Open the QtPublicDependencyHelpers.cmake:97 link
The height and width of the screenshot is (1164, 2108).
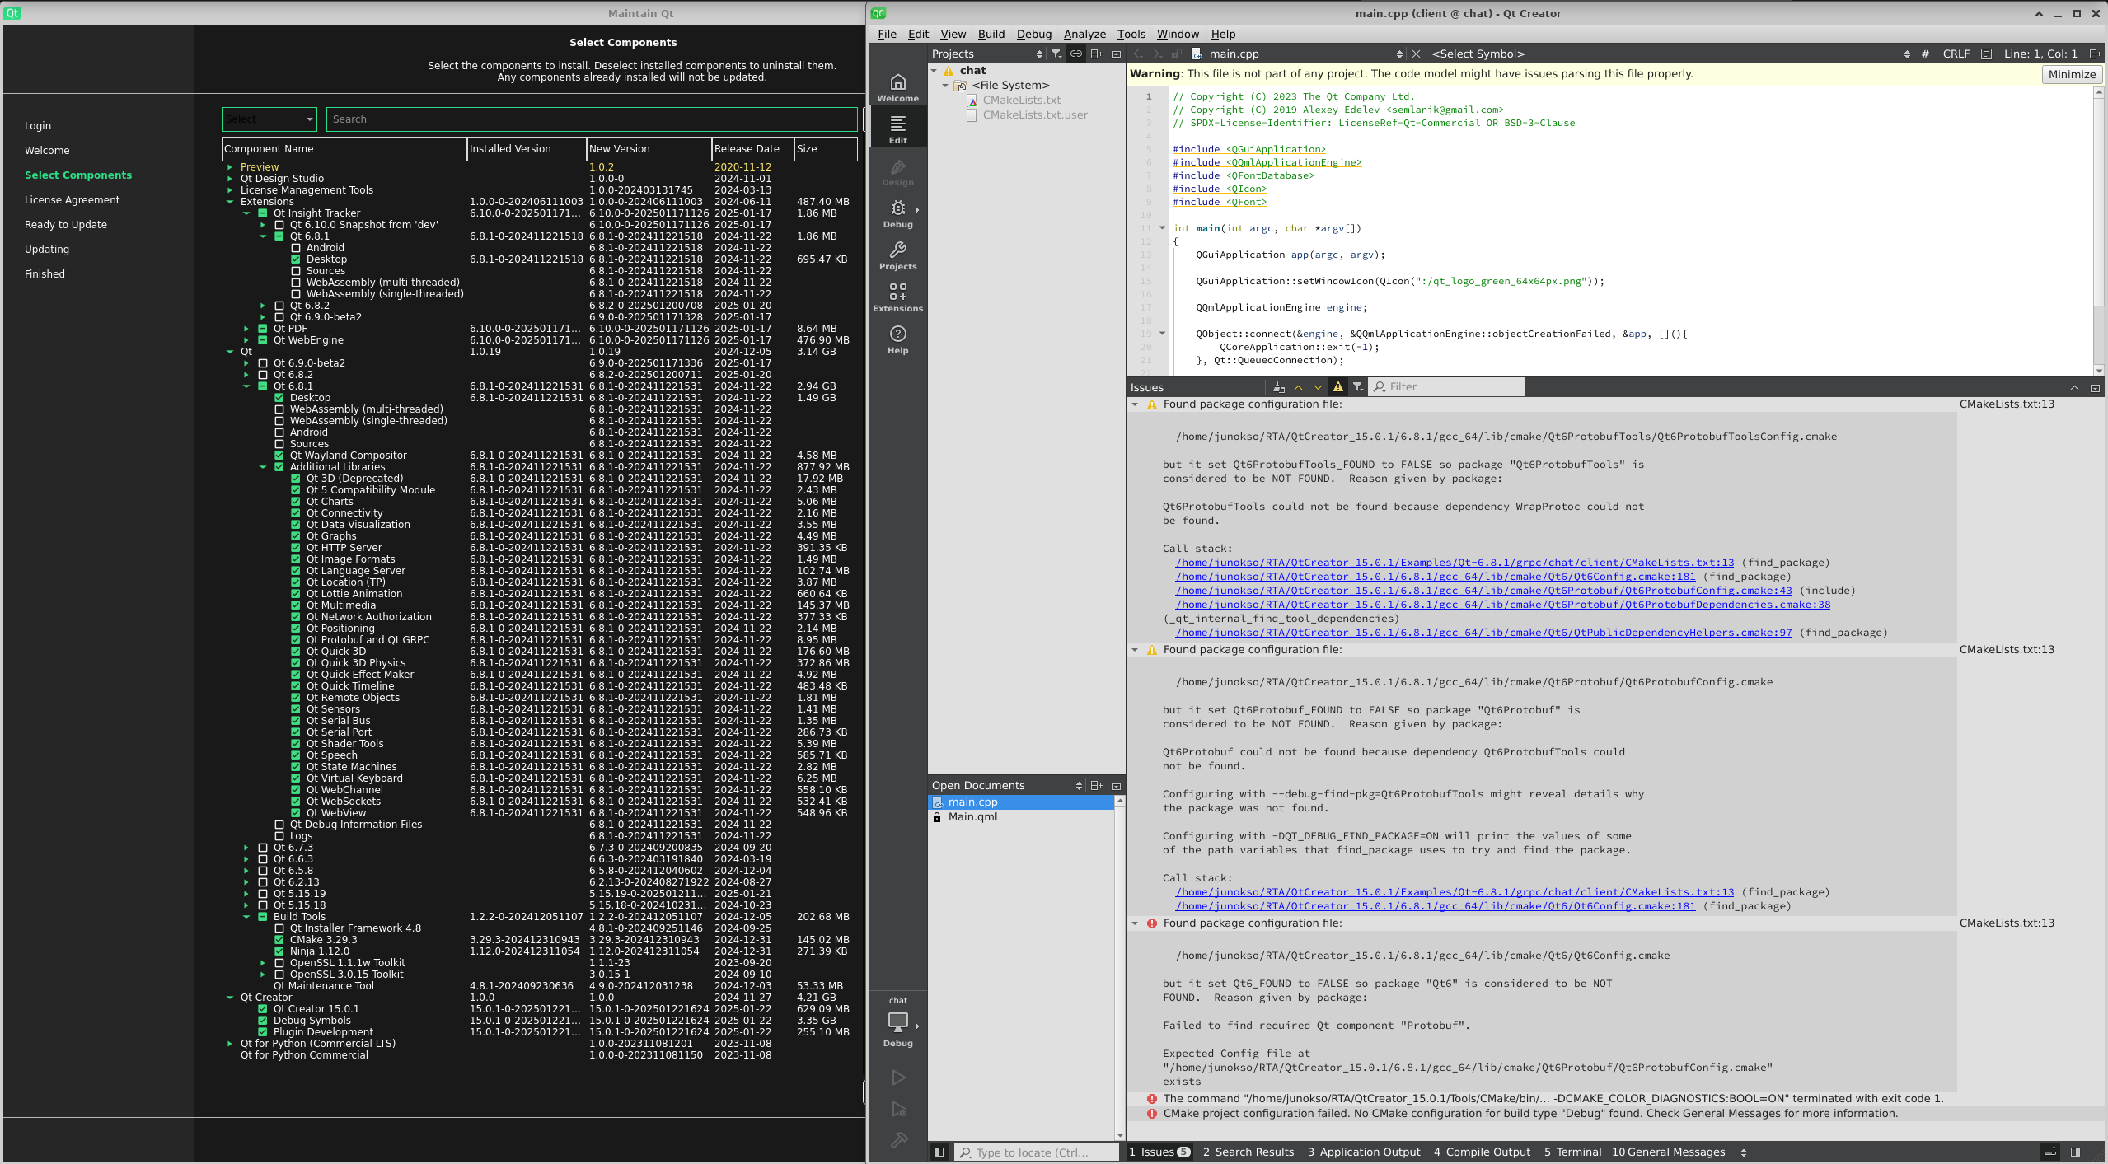pos(1483,633)
